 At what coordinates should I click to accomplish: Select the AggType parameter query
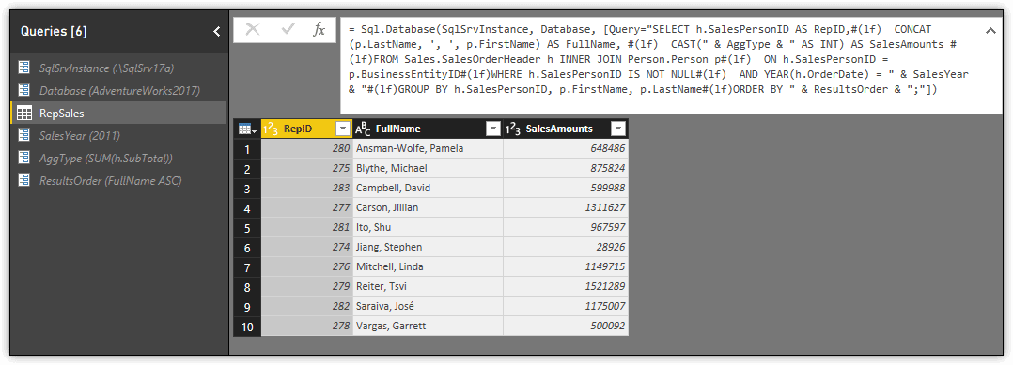click(x=118, y=158)
